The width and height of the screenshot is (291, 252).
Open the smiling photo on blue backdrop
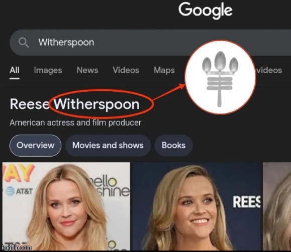coord(197,206)
